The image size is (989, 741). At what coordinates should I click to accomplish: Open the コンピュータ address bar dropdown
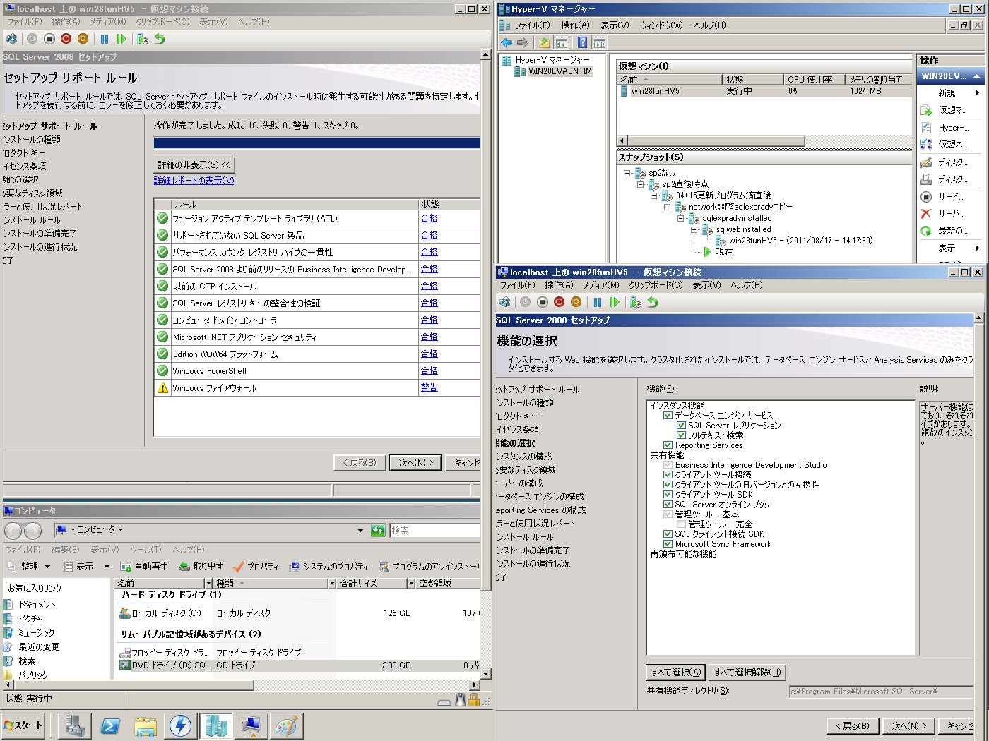point(360,531)
